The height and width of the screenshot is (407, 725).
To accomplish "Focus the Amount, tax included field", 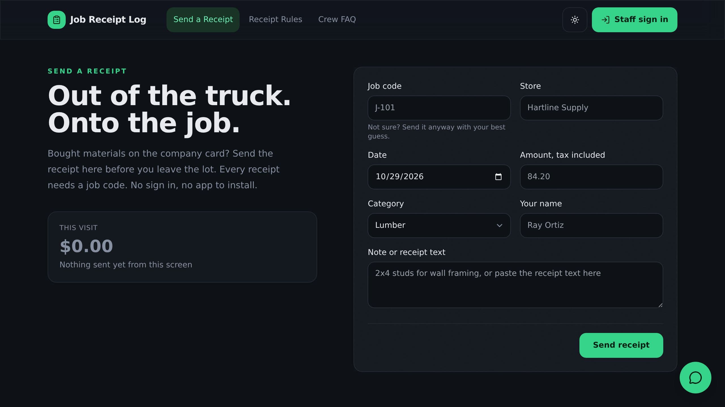I will [x=591, y=177].
